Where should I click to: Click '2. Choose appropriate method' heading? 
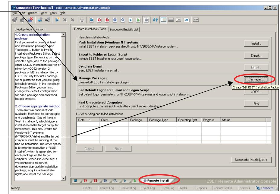(38, 106)
